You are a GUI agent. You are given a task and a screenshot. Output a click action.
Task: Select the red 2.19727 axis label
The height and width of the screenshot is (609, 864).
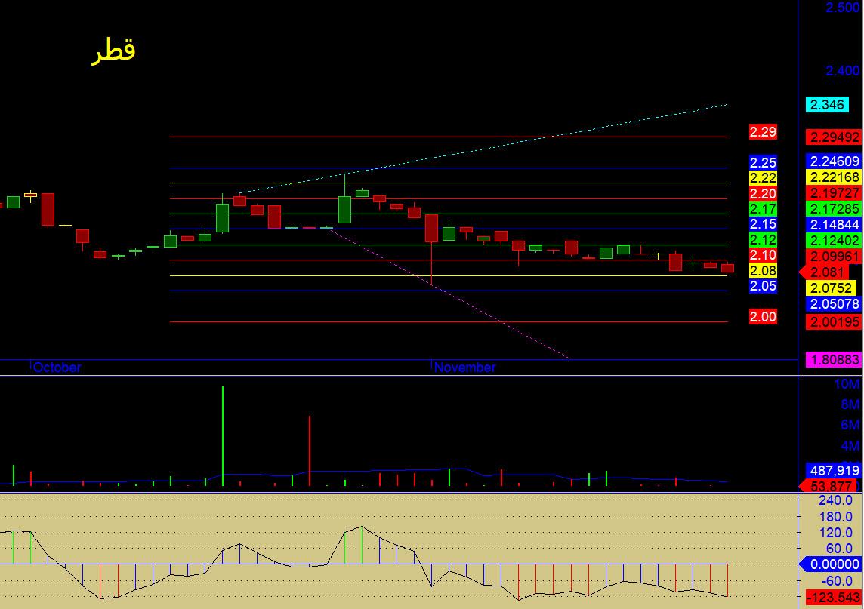click(x=835, y=192)
